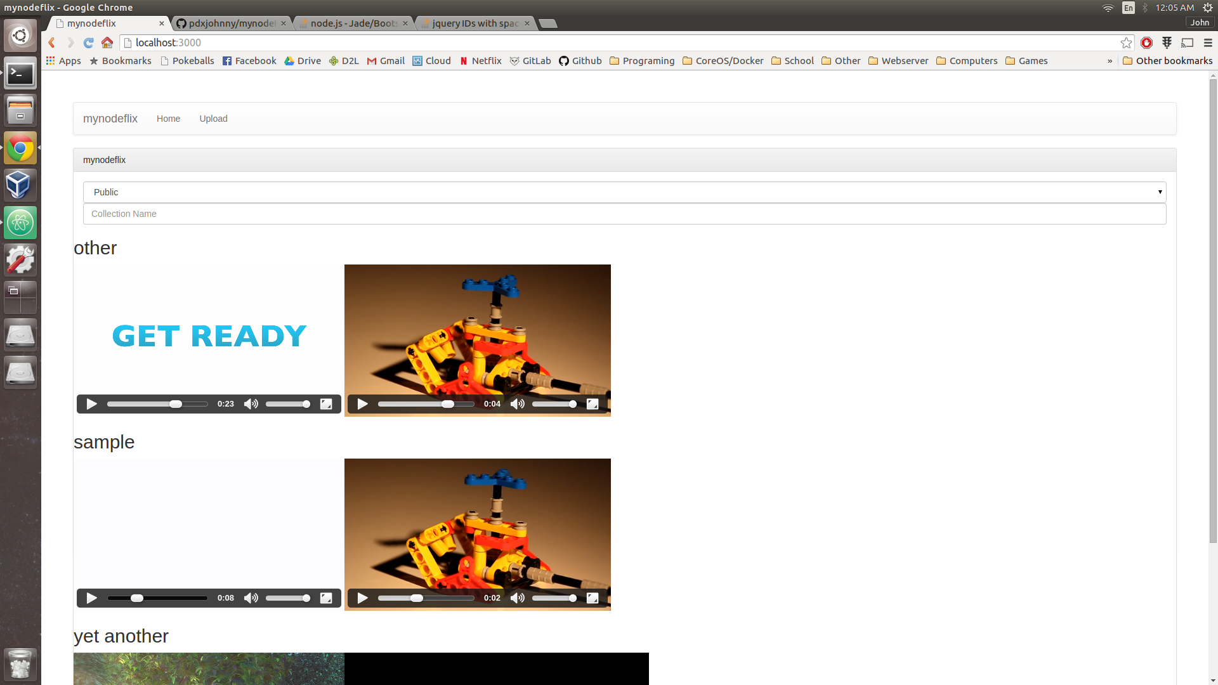The image size is (1218, 685).
Task: Click the mynodeflix navbar brand
Action: [x=110, y=119]
